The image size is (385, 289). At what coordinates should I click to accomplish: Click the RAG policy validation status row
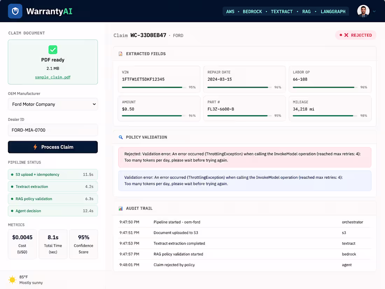tap(53, 199)
